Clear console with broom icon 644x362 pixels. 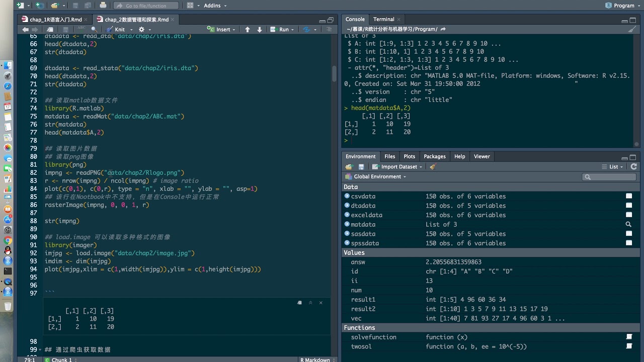pyautogui.click(x=632, y=29)
